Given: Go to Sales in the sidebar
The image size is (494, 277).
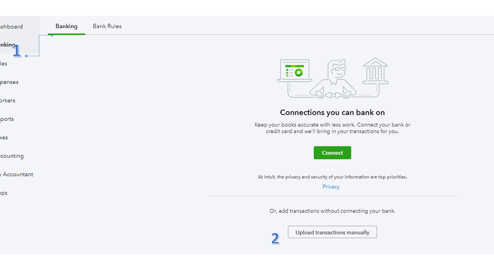Looking at the screenshot, I should tap(4, 64).
